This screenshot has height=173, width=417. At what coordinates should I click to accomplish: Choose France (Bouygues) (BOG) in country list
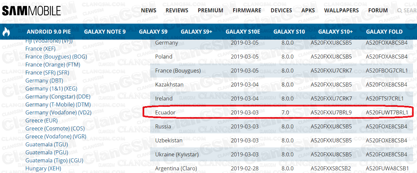[x=56, y=57]
